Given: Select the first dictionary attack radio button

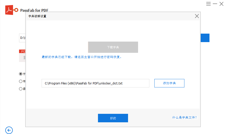Looking at the screenshot, I should [21, 74].
